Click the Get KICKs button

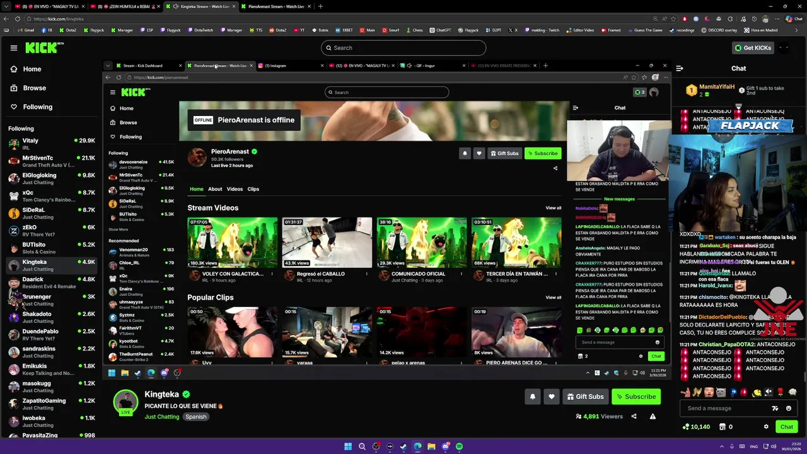(752, 48)
